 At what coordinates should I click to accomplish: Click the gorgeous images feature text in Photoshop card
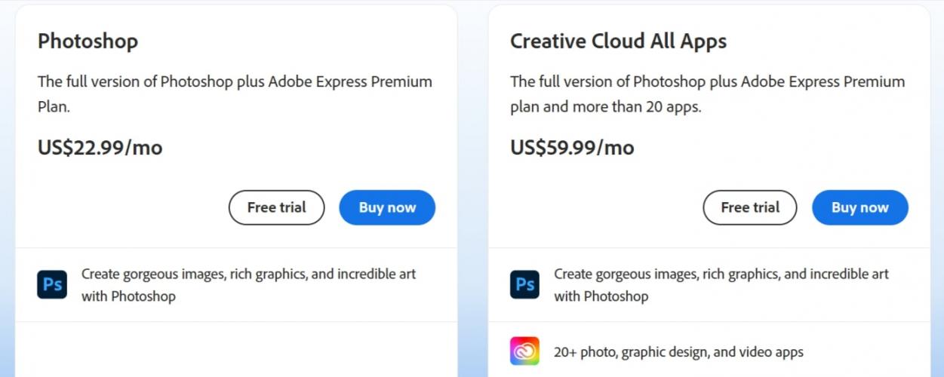coord(248,285)
